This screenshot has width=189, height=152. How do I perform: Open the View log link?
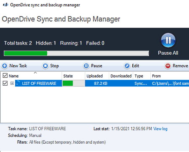[160, 128]
